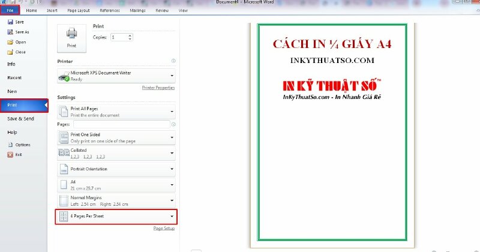Open the Save & Send section
480x252 pixels.
[20, 118]
